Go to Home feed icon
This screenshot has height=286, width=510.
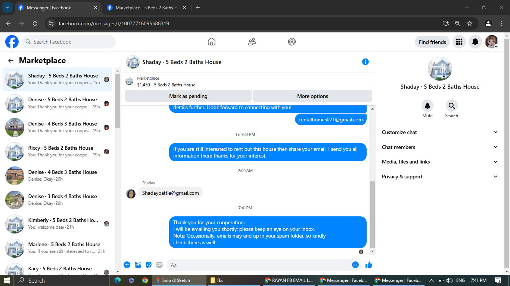(212, 42)
